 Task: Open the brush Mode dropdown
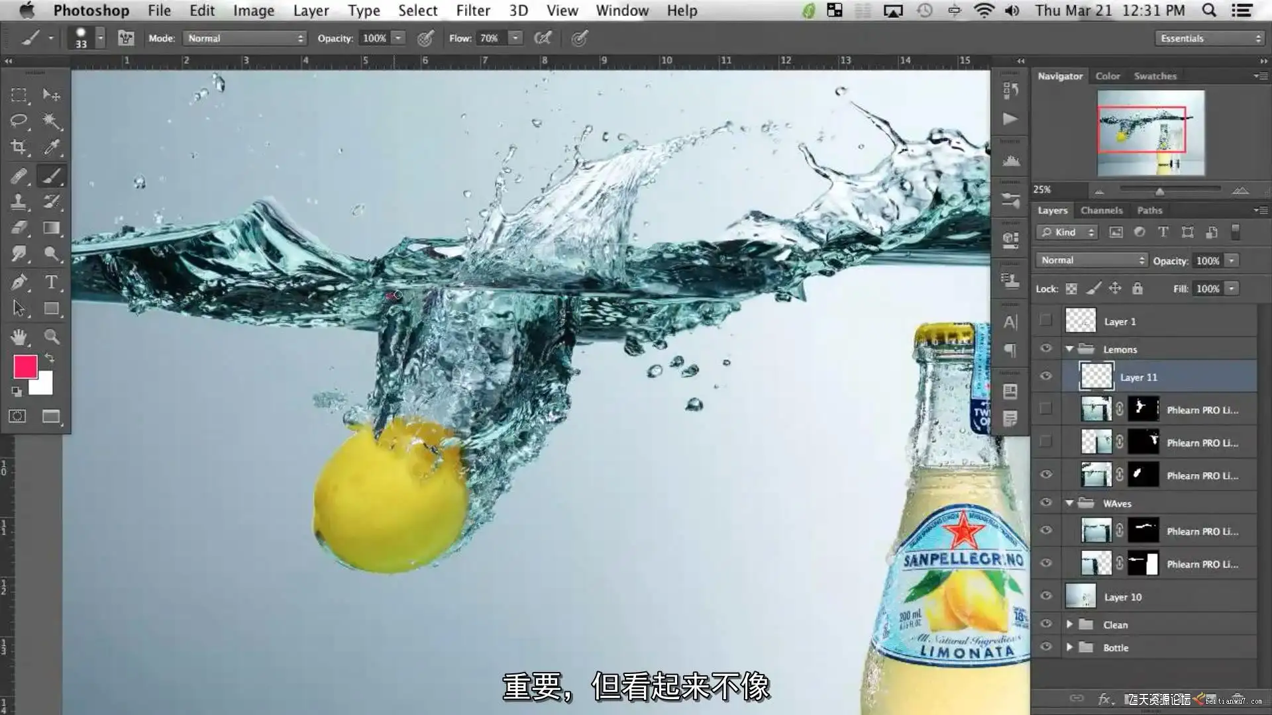click(x=244, y=38)
